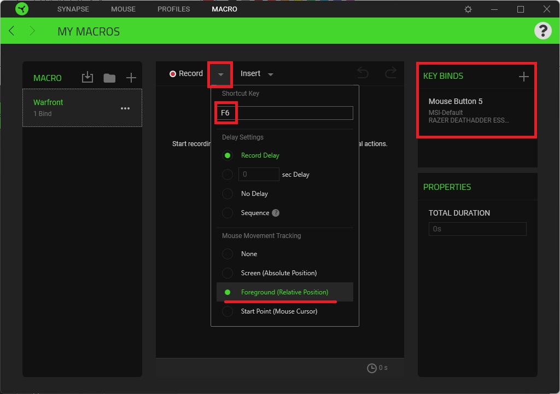Open the settings gear icon
Screen dimensions: 560x394
pyautogui.click(x=468, y=9)
